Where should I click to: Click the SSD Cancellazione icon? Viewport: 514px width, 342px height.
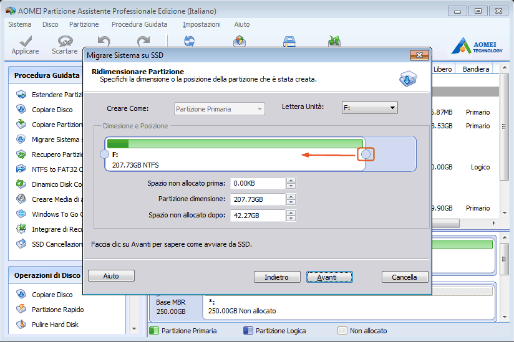tap(21, 244)
